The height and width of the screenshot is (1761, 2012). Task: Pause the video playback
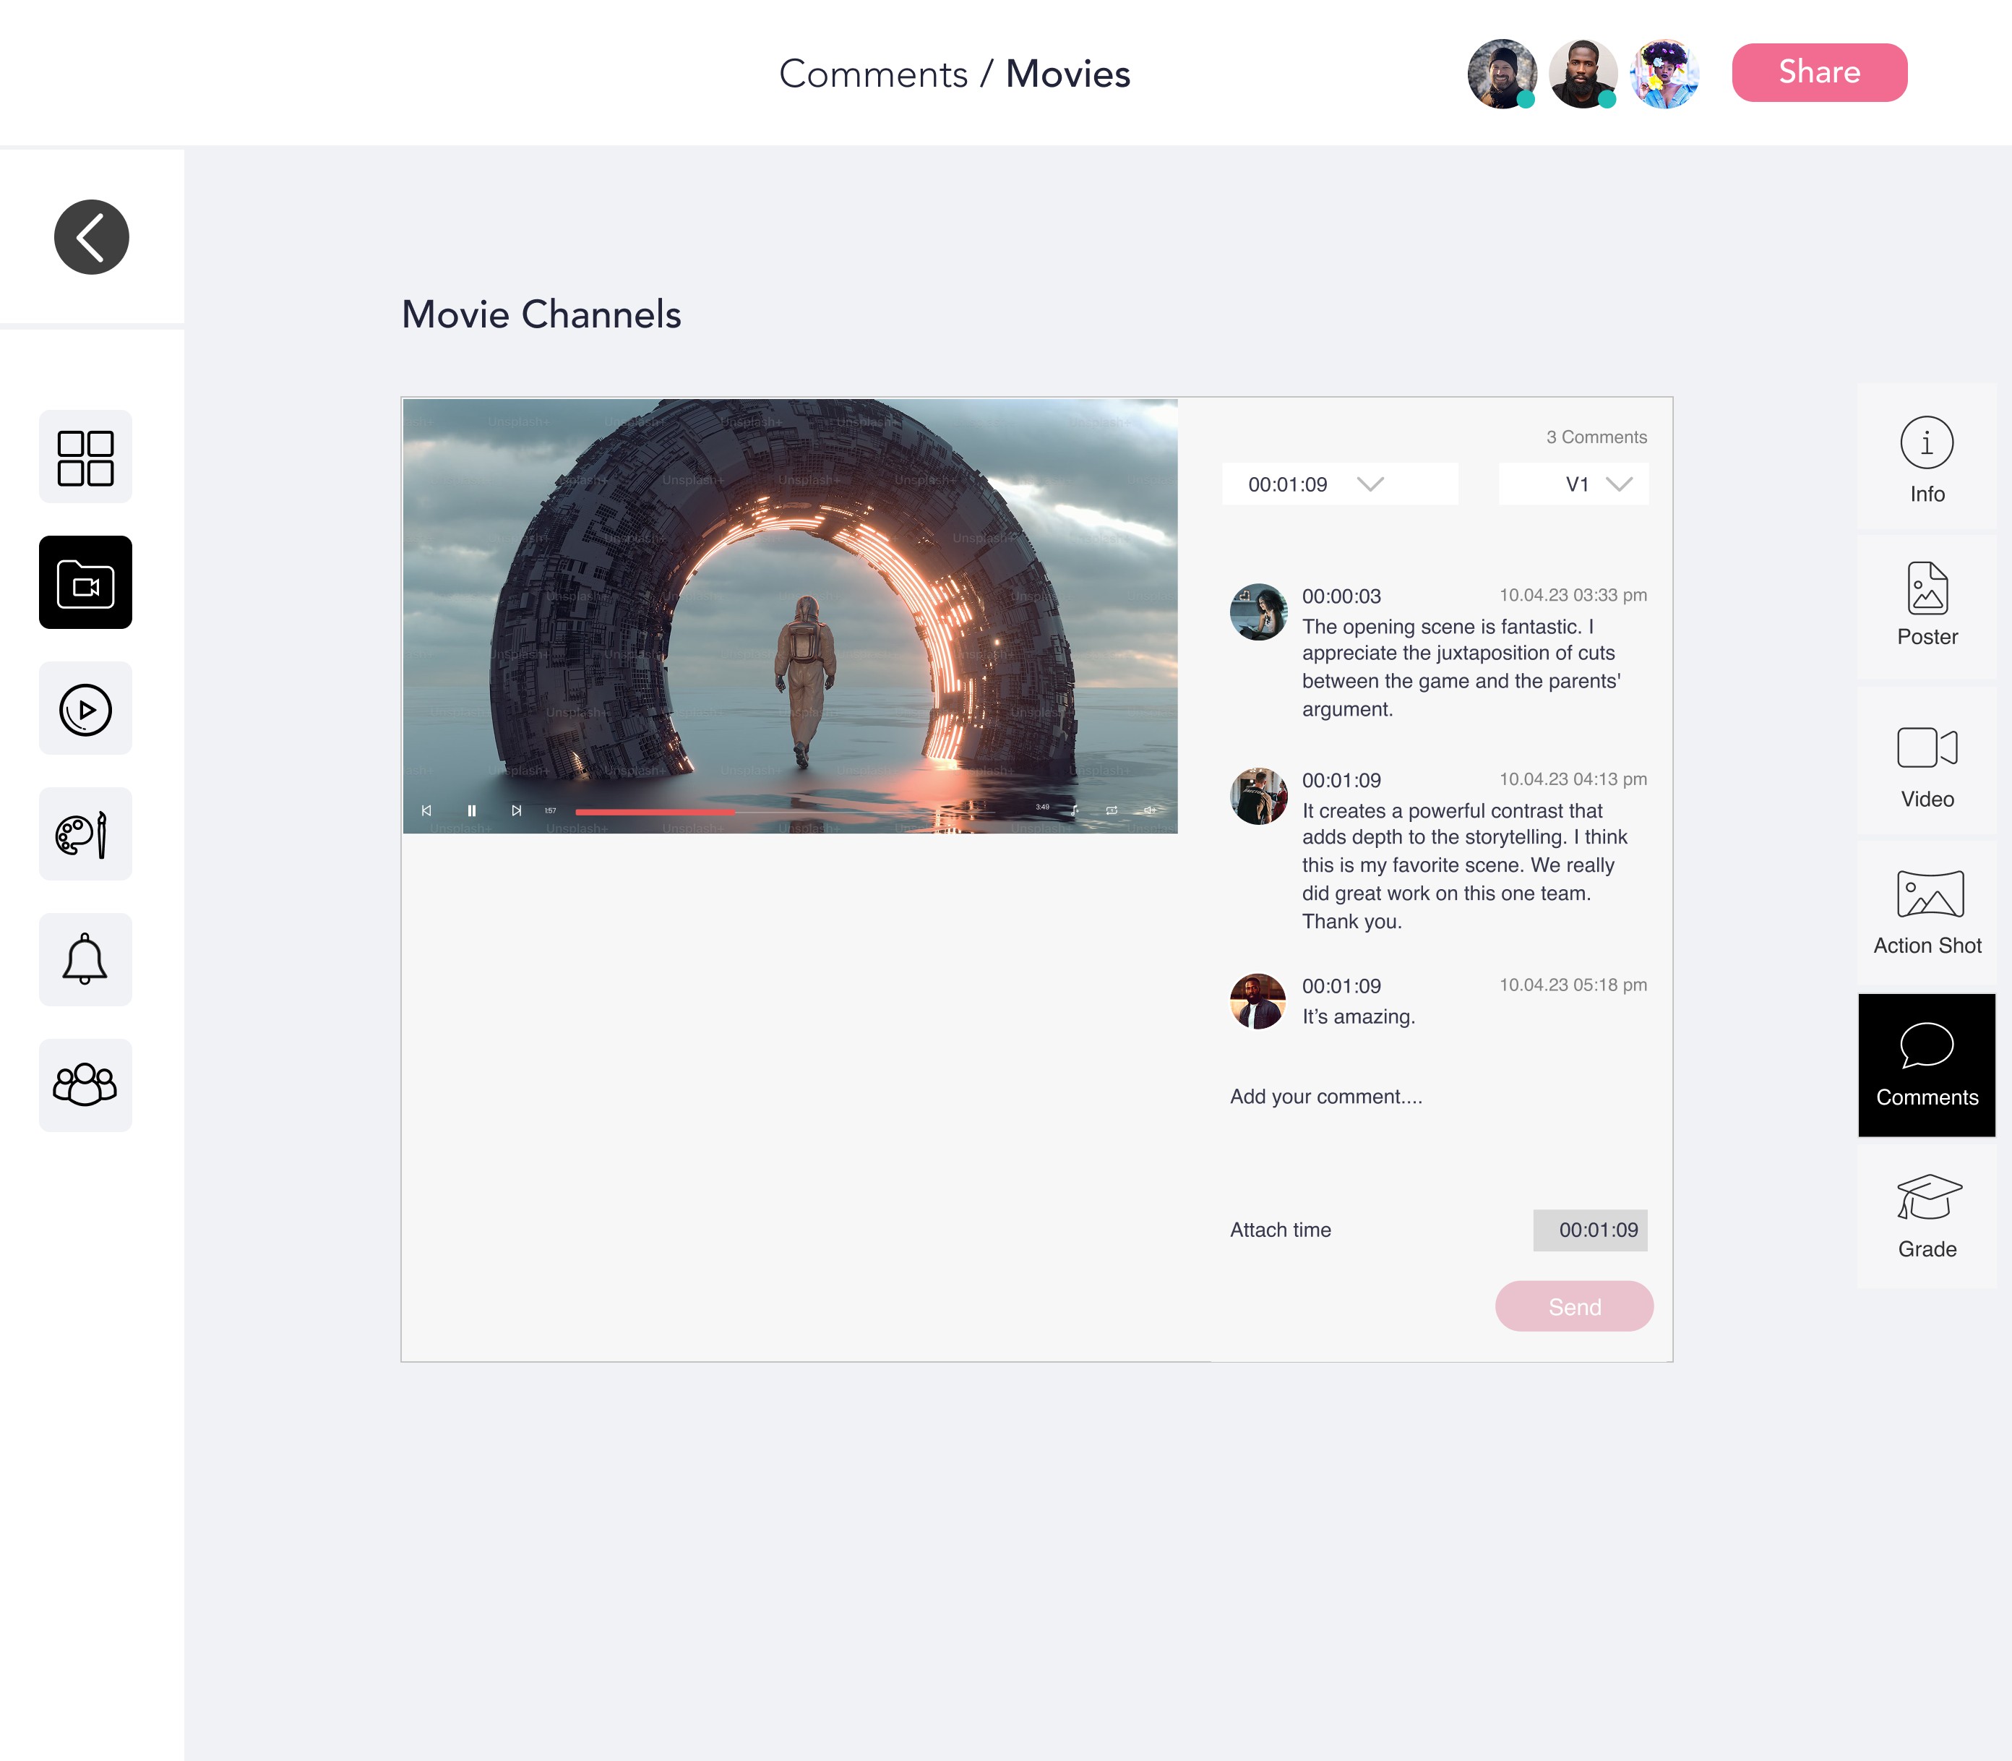pyautogui.click(x=471, y=810)
